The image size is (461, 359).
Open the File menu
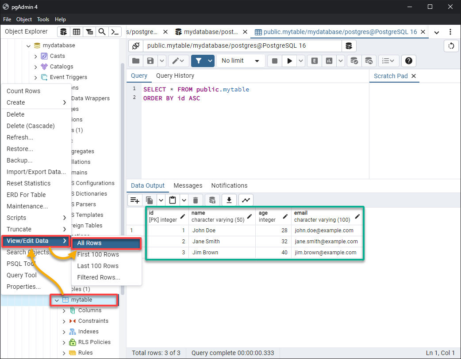[7, 19]
